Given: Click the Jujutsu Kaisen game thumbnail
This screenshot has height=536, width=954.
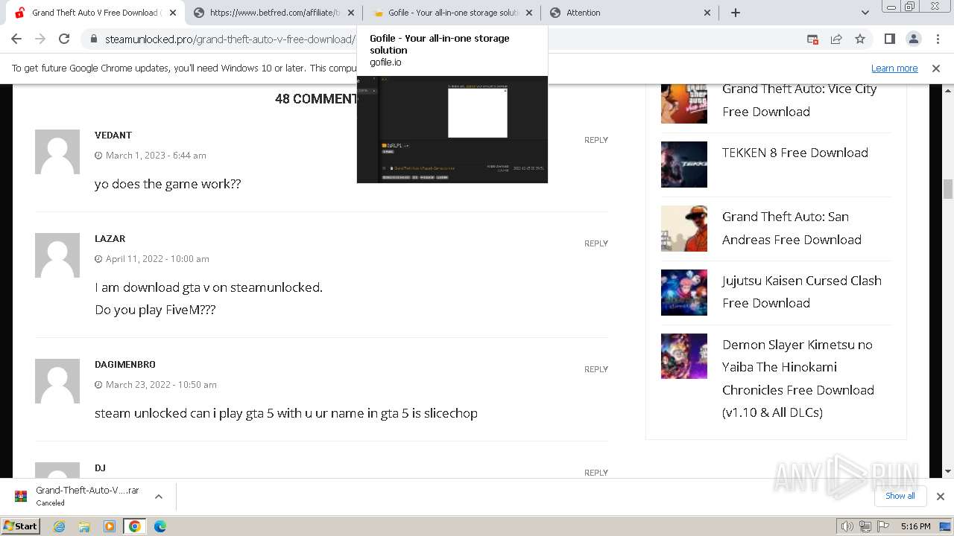Looking at the screenshot, I should (684, 293).
